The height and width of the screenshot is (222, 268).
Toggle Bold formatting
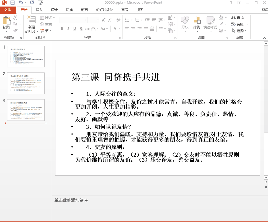point(62,29)
